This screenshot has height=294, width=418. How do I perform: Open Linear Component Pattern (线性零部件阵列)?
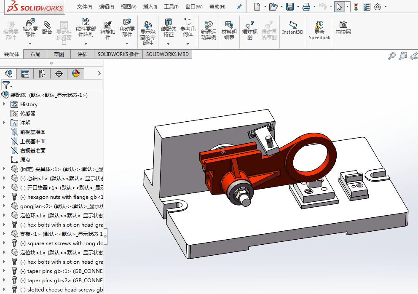point(86,27)
